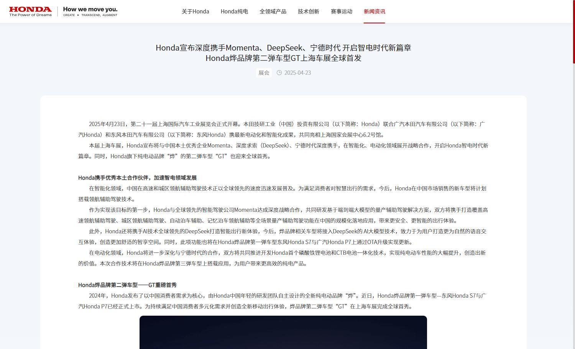Click the paragraph starting '2025年4月23日'
The height and width of the screenshot is (349, 575).
283,129
